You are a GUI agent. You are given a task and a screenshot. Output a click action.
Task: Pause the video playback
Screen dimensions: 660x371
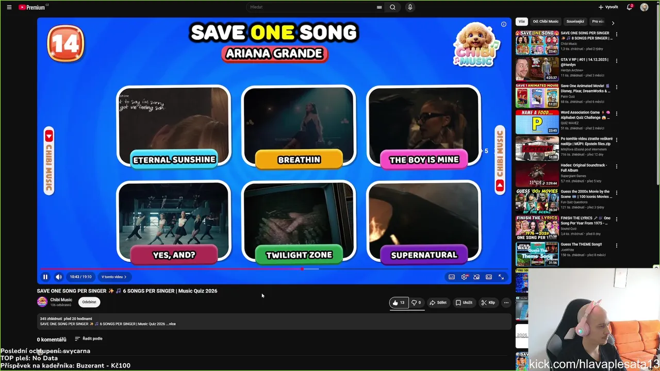pyautogui.click(x=45, y=277)
